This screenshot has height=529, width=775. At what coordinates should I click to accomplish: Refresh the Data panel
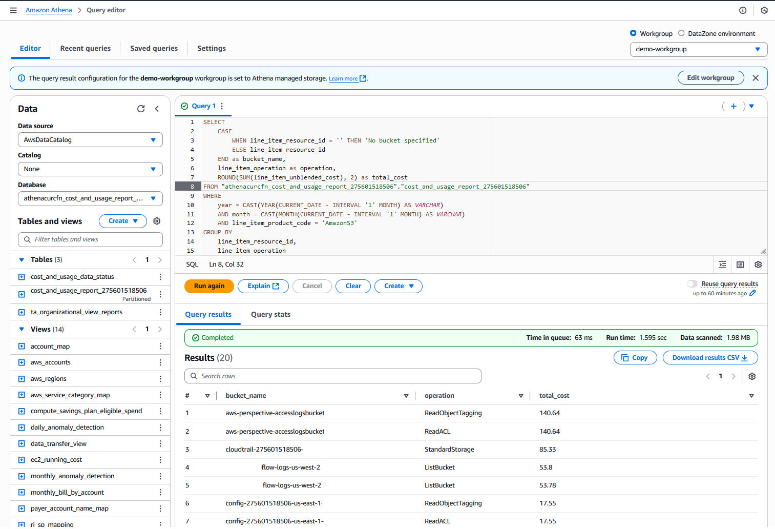pyautogui.click(x=141, y=109)
